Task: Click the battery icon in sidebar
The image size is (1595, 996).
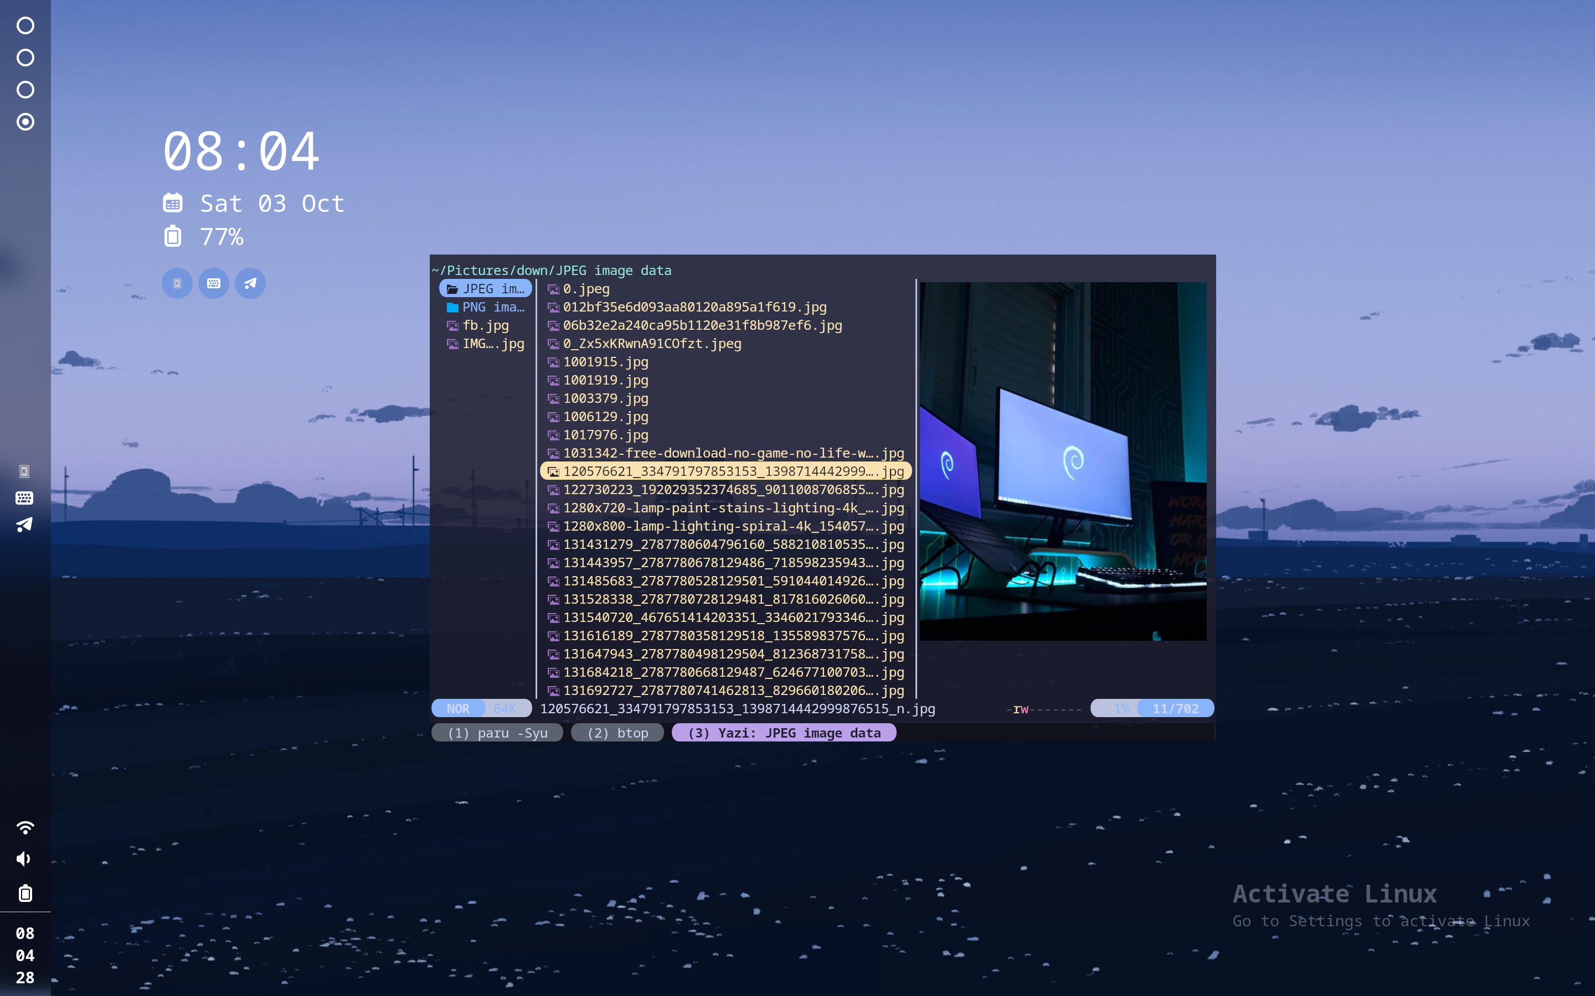Action: pyautogui.click(x=25, y=893)
